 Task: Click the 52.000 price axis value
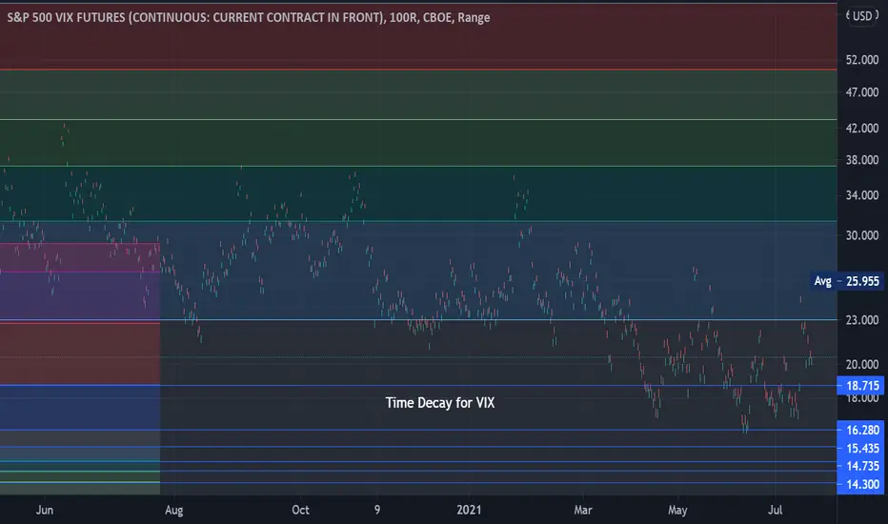pos(862,60)
